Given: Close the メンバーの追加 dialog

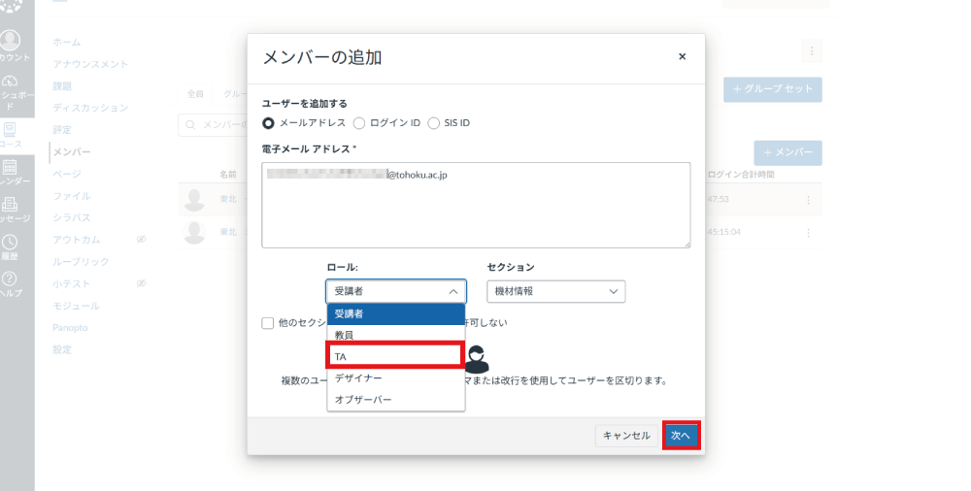Looking at the screenshot, I should coord(682,56).
